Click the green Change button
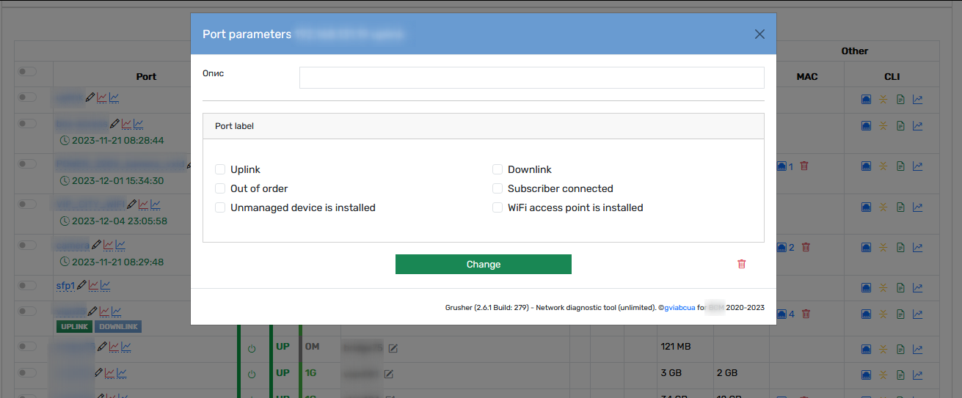The image size is (962, 398). (x=484, y=265)
